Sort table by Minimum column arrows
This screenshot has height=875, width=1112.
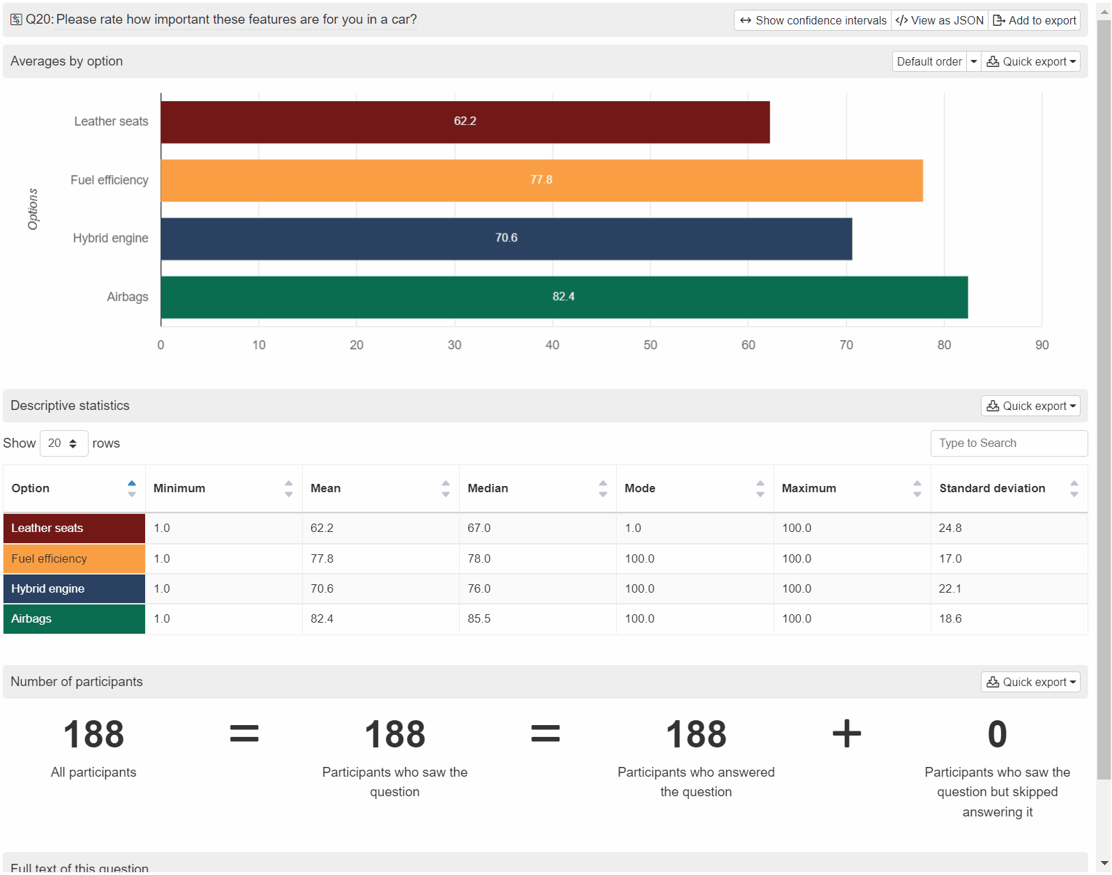288,489
